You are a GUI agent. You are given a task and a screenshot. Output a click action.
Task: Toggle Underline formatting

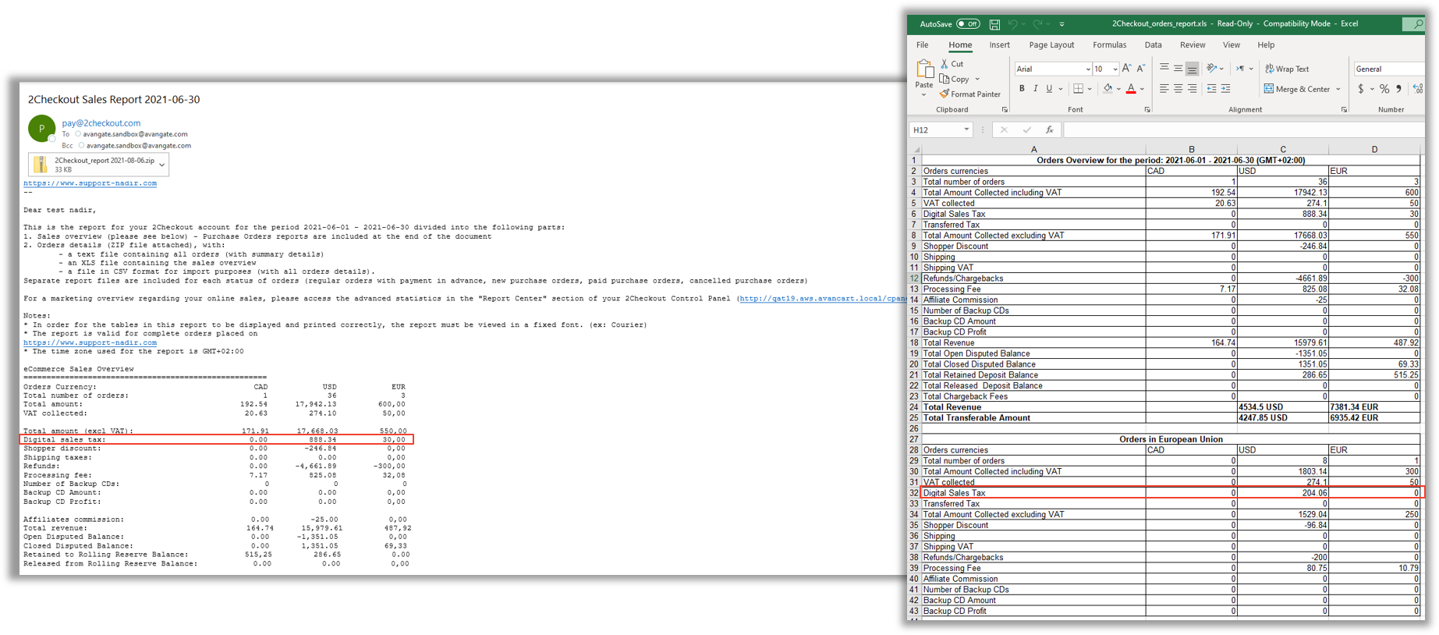pos(1049,89)
